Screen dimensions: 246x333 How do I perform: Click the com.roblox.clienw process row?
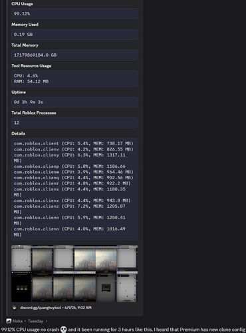coord(74,172)
